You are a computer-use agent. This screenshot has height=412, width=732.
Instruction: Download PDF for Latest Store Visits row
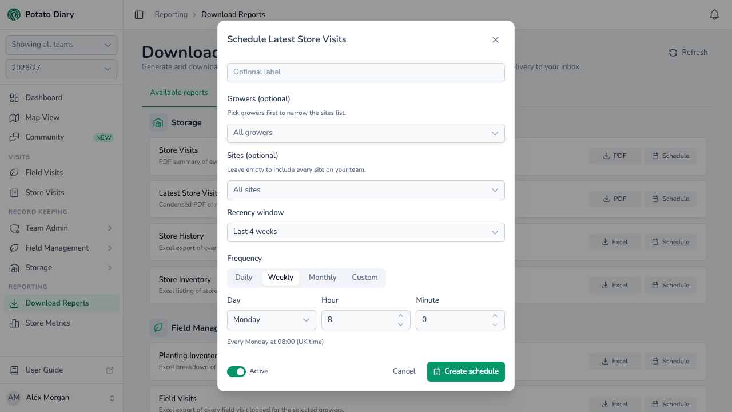[615, 199]
